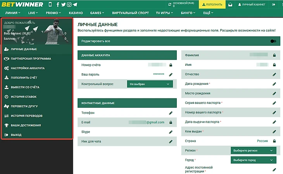Open the Казино menu item
The image size is (283, 174).
76,13
